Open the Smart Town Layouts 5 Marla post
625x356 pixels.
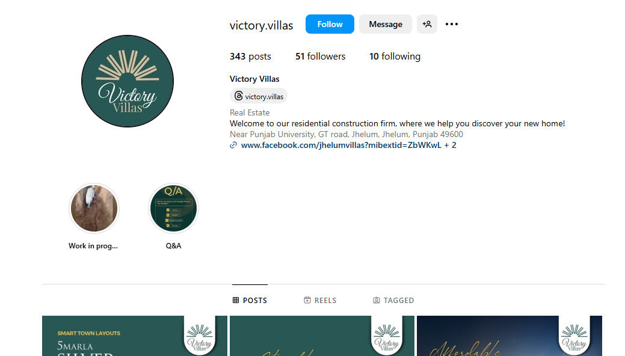pyautogui.click(x=135, y=336)
